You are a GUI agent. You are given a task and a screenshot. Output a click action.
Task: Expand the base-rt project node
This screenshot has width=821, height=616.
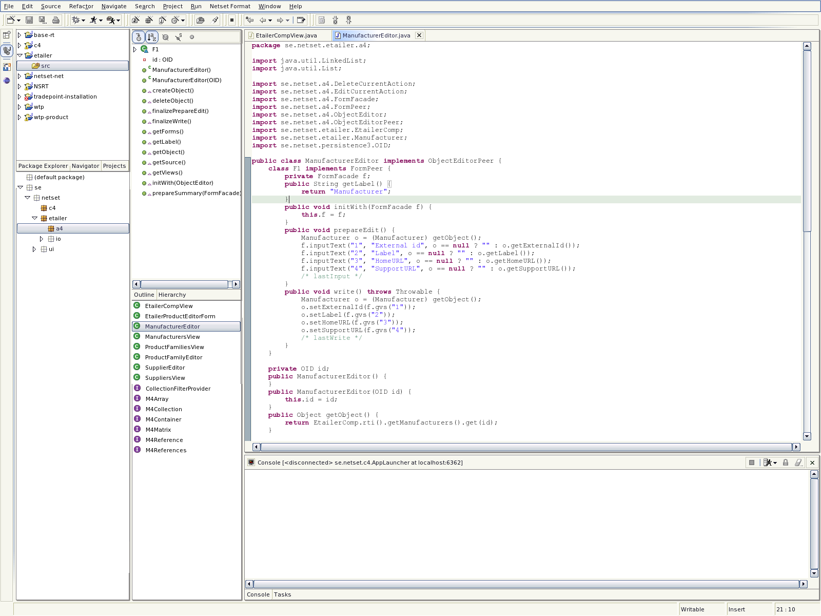(x=19, y=35)
